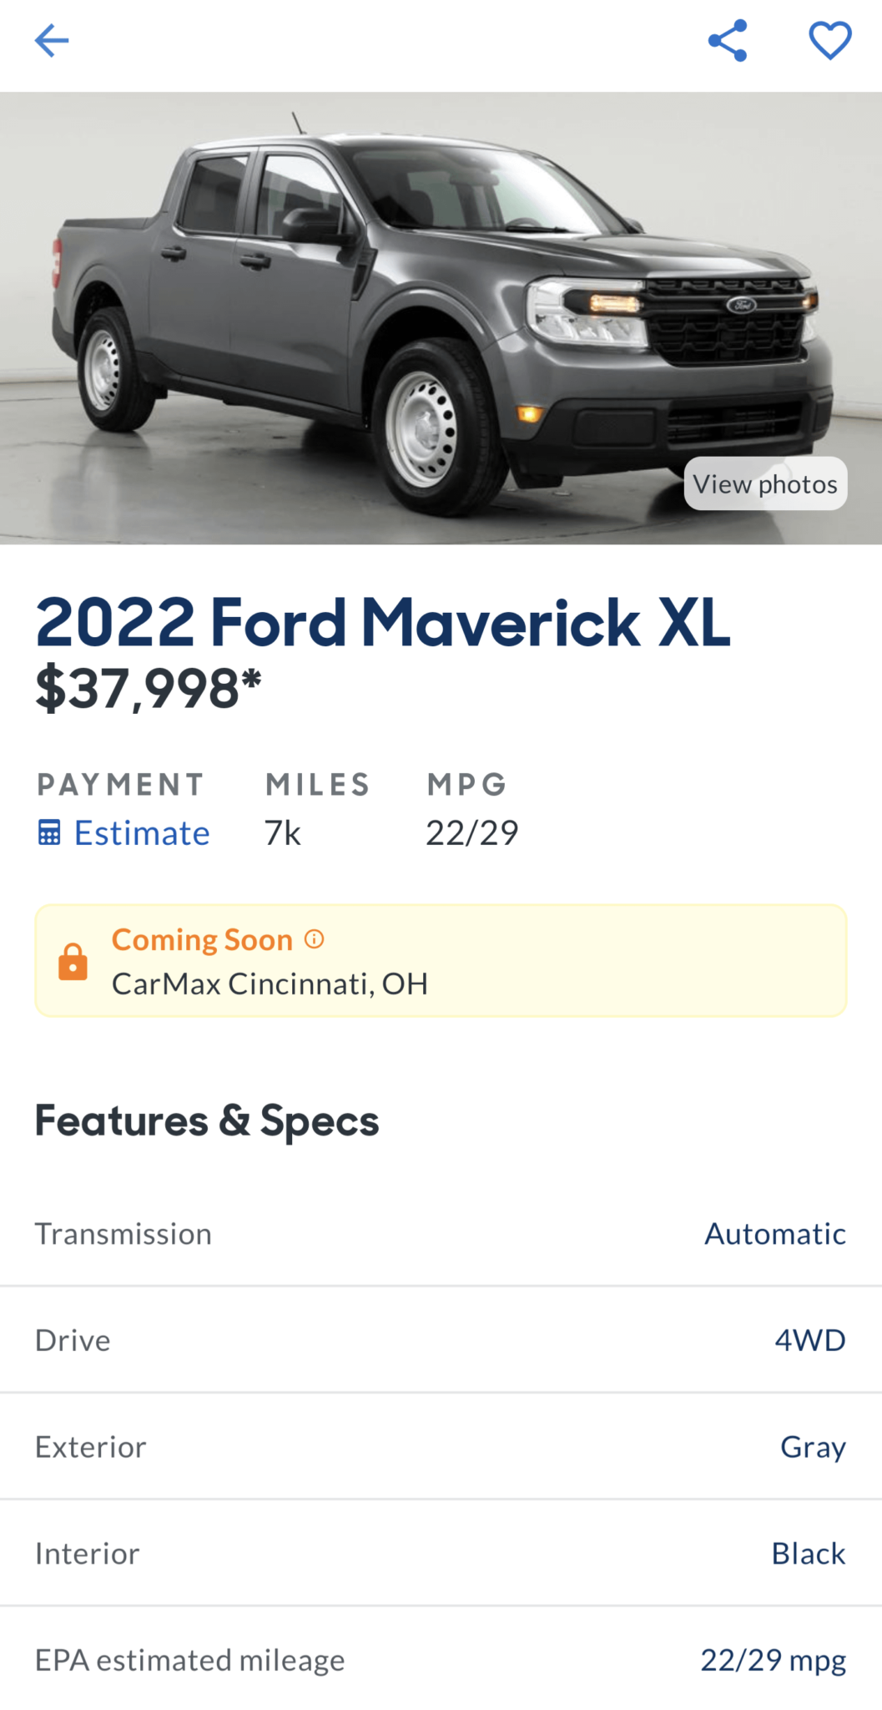Tap the 7k miles value
The height and width of the screenshot is (1710, 882).
click(282, 832)
